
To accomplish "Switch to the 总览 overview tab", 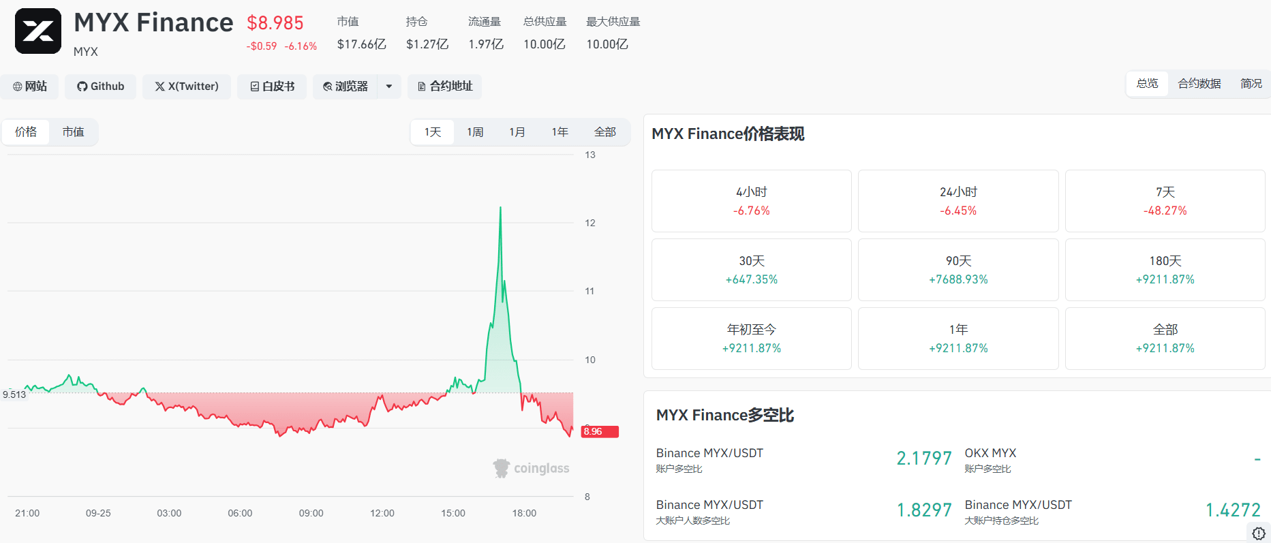I will pyautogui.click(x=1147, y=83).
